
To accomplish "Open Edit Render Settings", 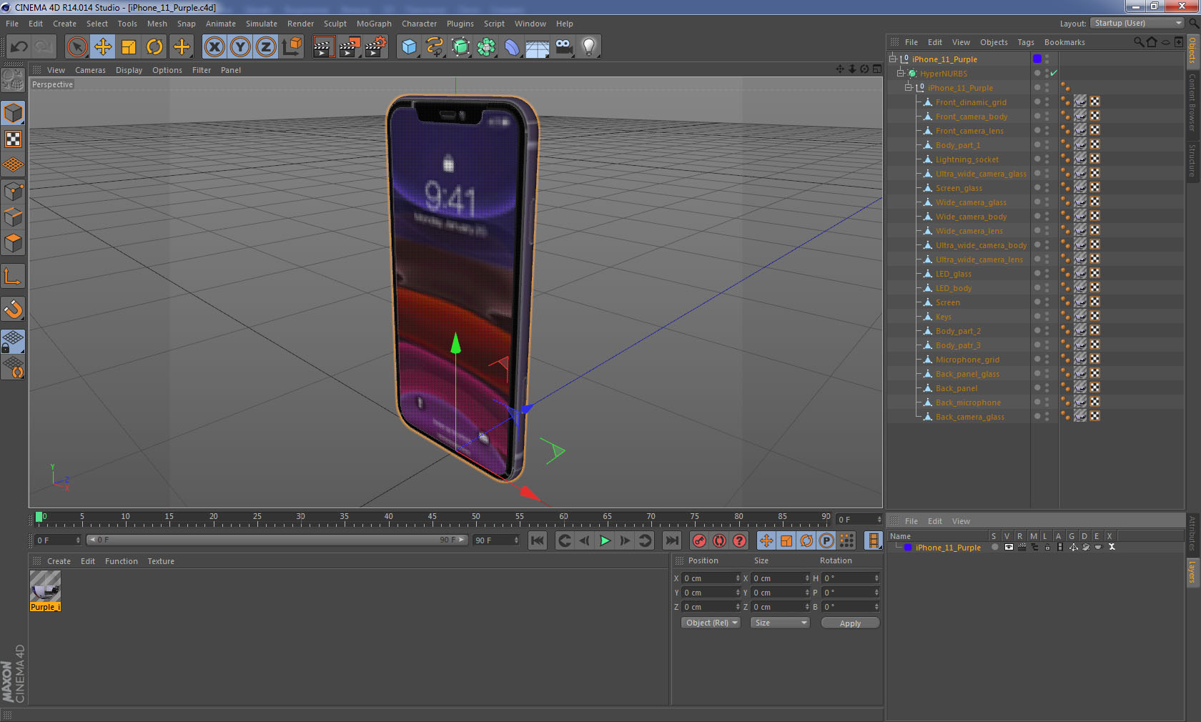I will coord(376,47).
